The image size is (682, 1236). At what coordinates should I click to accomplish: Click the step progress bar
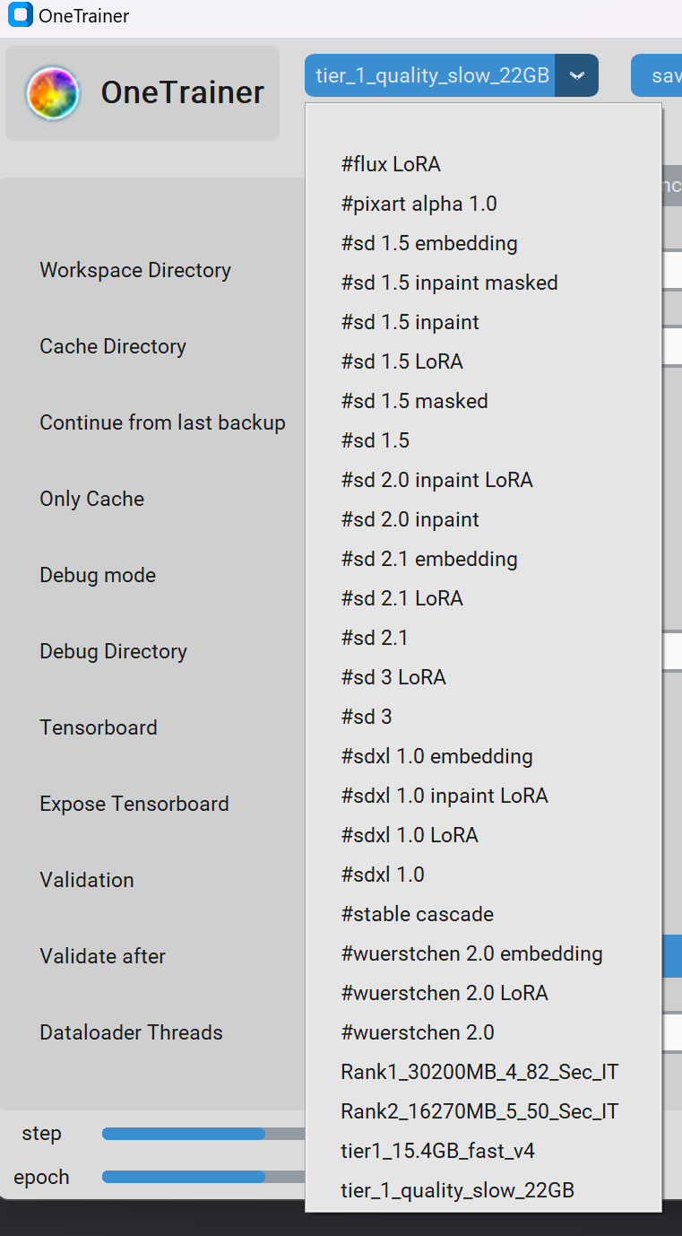(x=203, y=1134)
